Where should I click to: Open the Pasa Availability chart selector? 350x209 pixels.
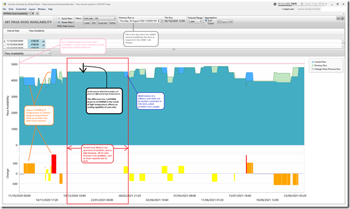[28, 53]
